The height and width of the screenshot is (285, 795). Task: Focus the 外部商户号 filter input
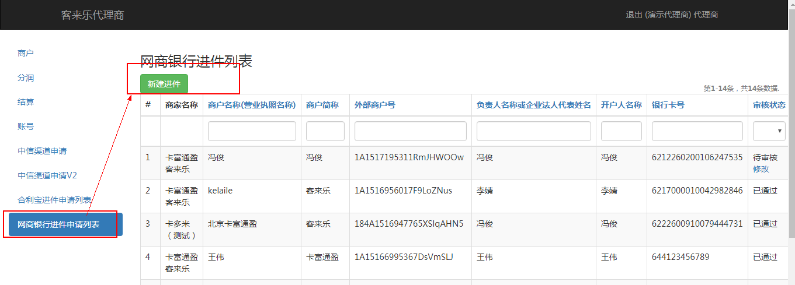click(x=411, y=131)
